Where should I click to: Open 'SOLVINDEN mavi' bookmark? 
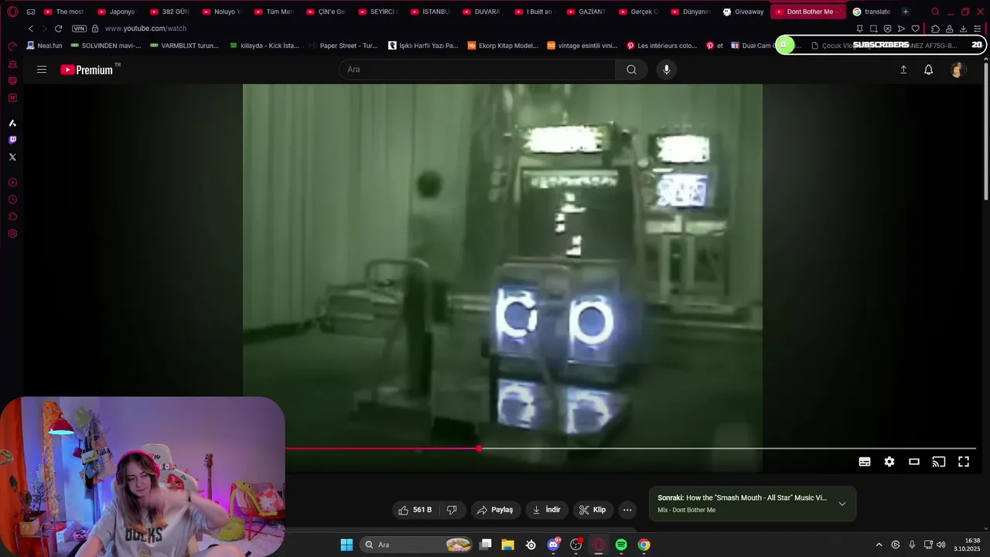105,46
